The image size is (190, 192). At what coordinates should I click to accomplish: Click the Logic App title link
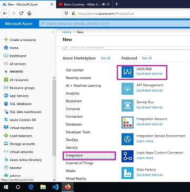144,68
